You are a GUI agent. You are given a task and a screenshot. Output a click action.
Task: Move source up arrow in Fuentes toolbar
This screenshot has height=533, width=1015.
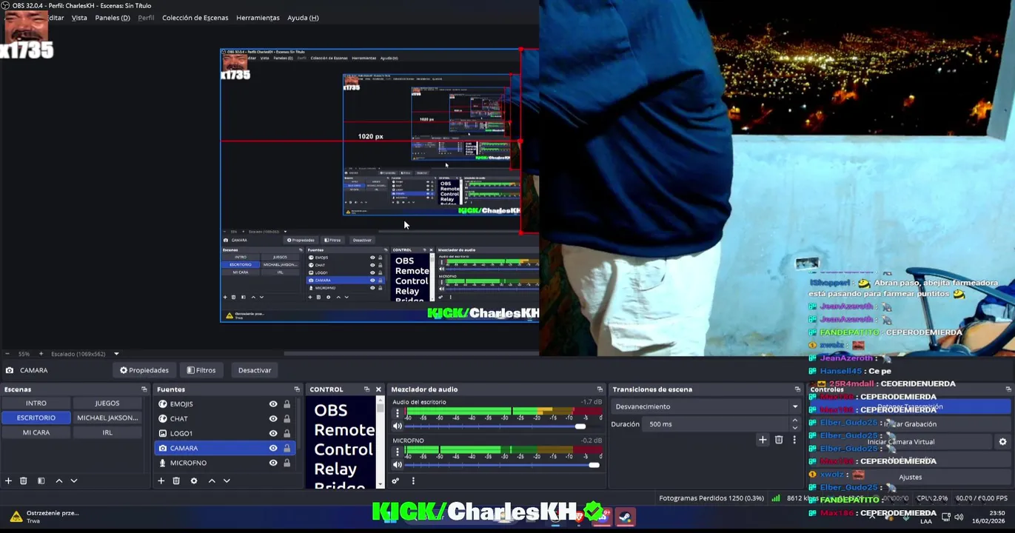coord(212,481)
